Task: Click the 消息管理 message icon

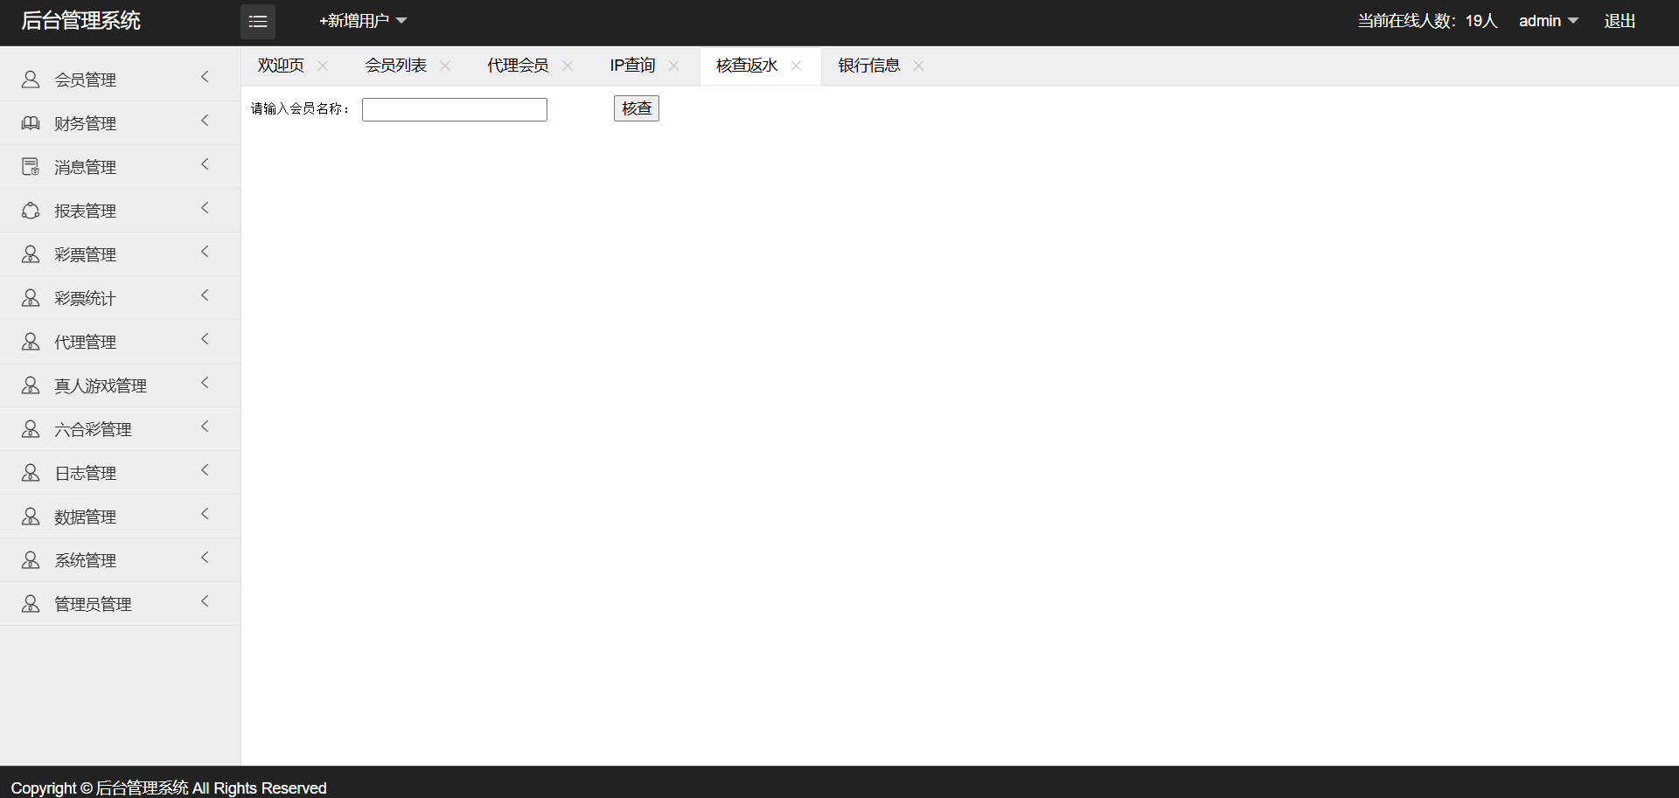Action: [x=31, y=167]
